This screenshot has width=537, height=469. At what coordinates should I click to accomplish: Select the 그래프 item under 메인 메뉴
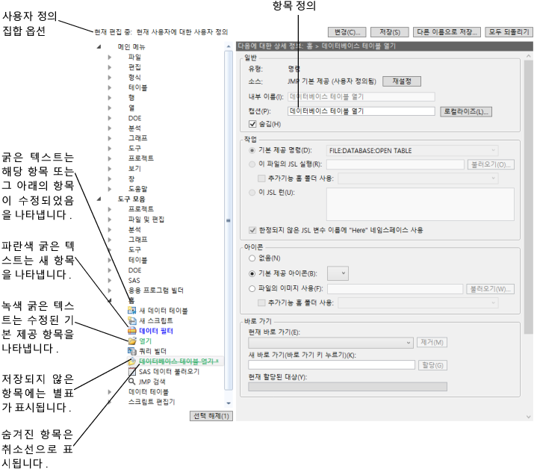point(137,138)
